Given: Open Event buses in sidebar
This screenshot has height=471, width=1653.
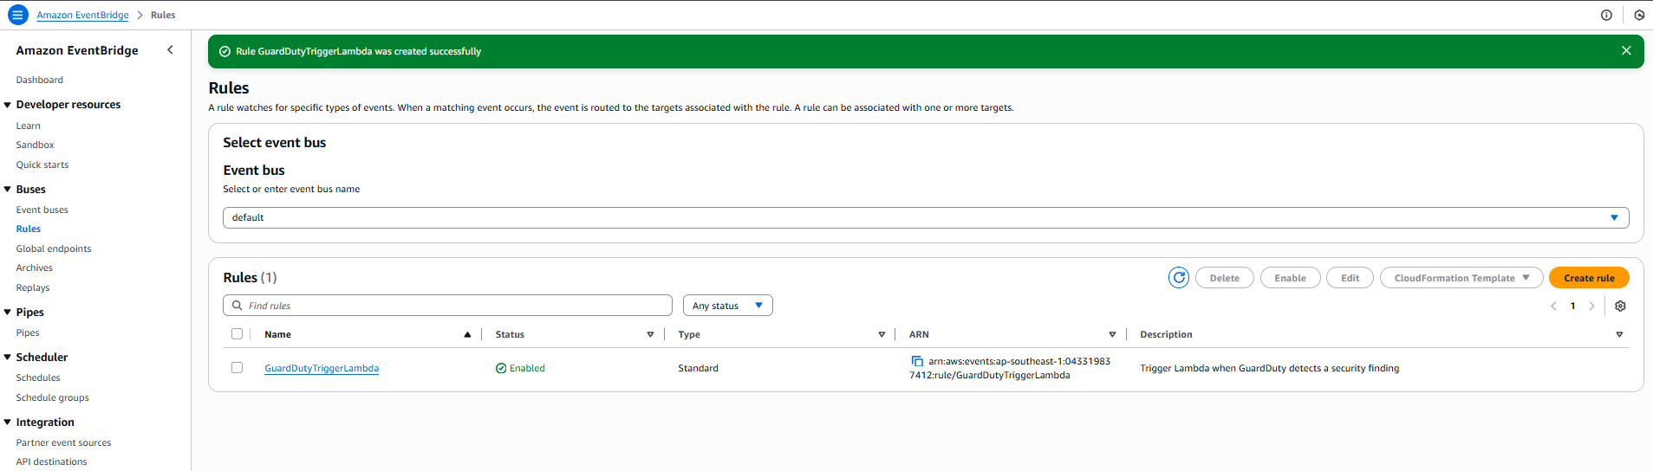Looking at the screenshot, I should point(42,210).
